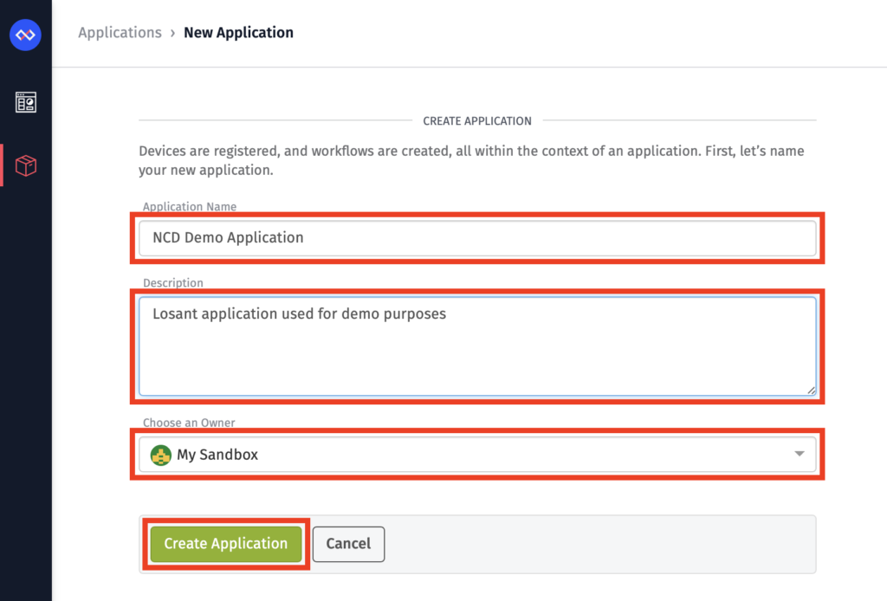Focus the Application Name input field

point(477,238)
